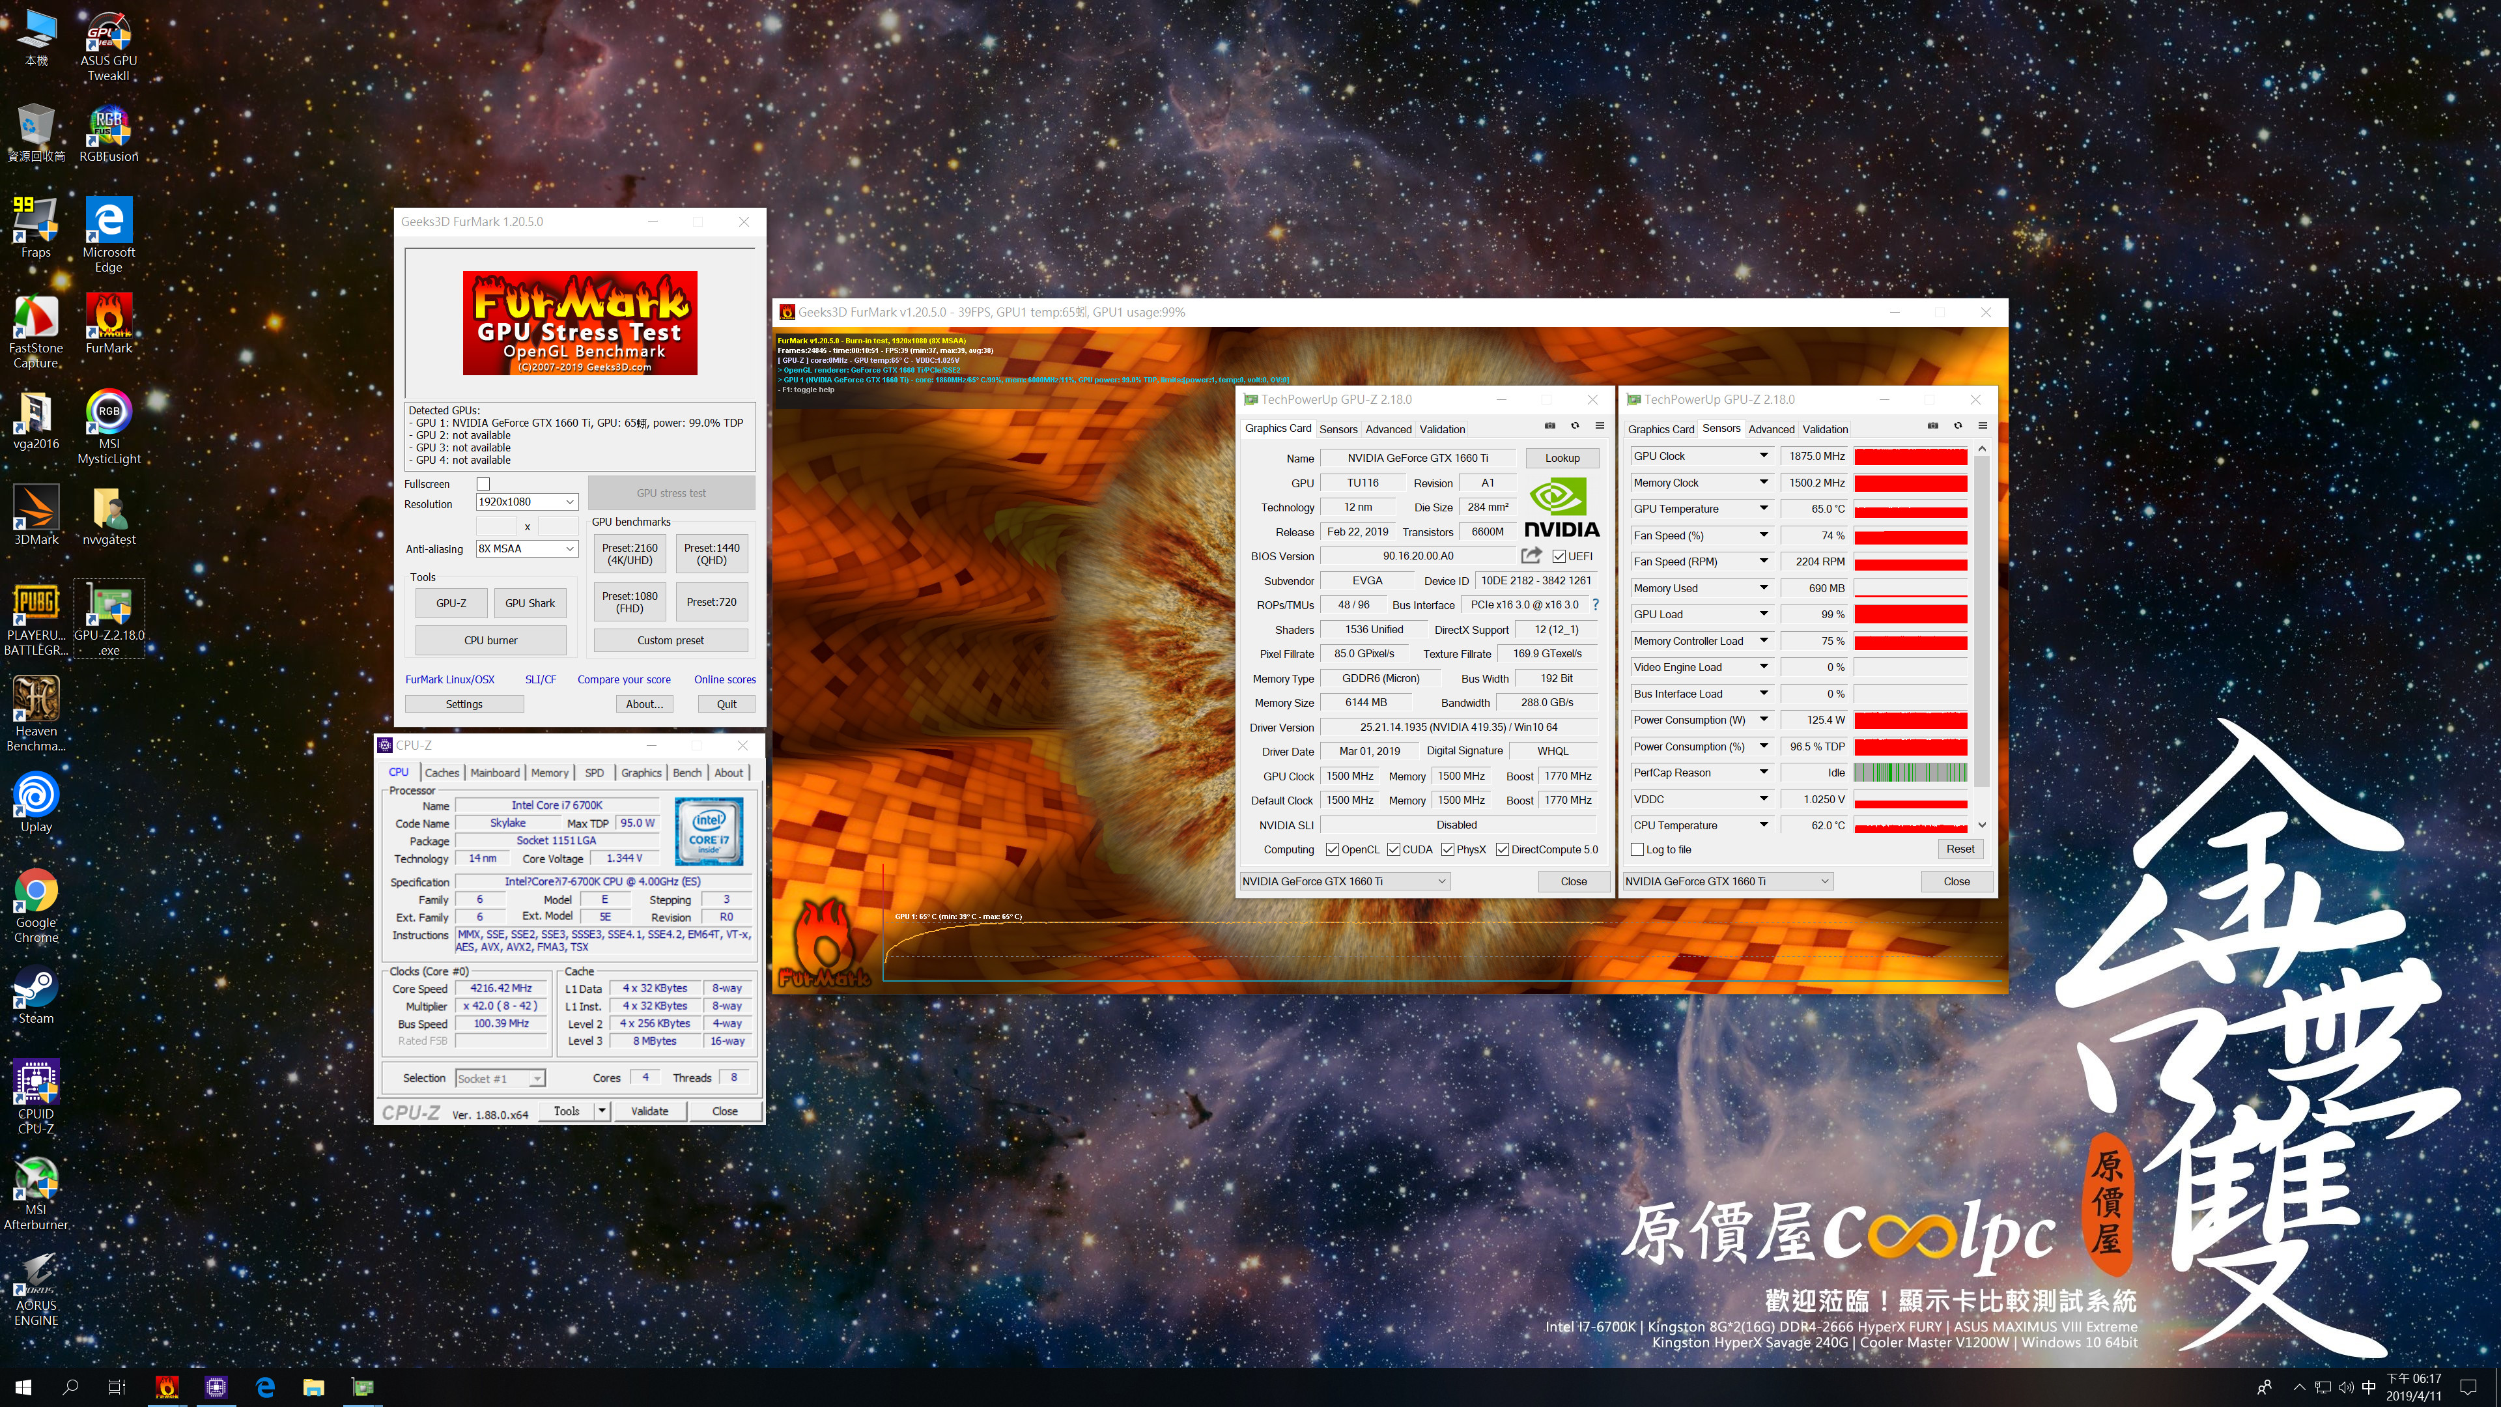Open ASUS GPU TweakII desktop icon

point(109,47)
